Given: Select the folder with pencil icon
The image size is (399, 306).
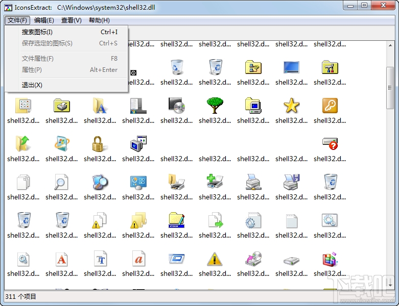Looking at the screenshot, I should point(177,220).
